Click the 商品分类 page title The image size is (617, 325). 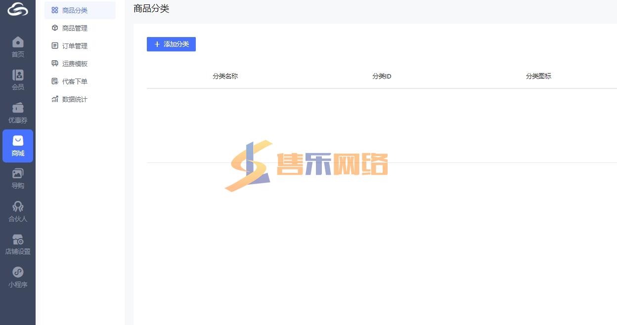pyautogui.click(x=151, y=8)
